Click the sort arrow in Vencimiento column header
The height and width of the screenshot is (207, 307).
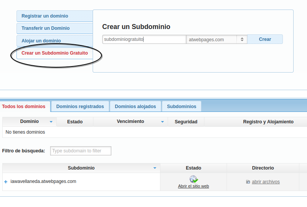coord(162,122)
